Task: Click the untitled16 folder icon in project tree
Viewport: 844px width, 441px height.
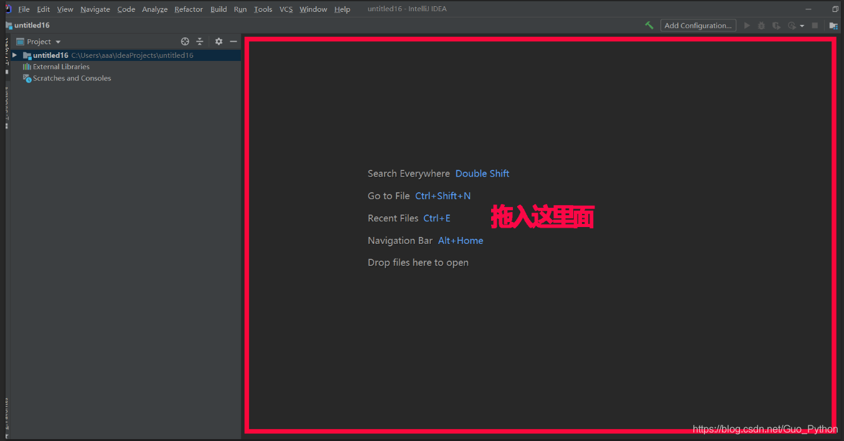Action: point(27,55)
